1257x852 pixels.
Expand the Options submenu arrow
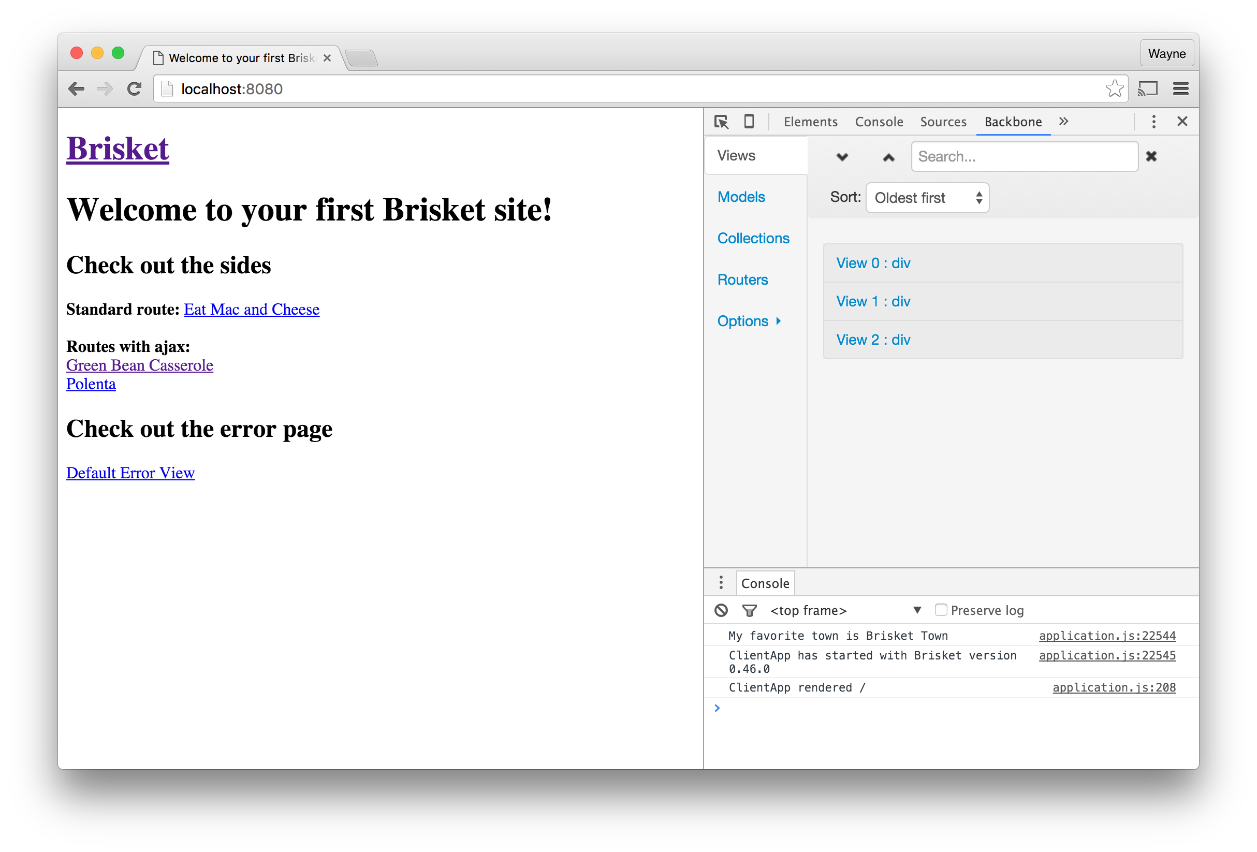pyautogui.click(x=778, y=321)
